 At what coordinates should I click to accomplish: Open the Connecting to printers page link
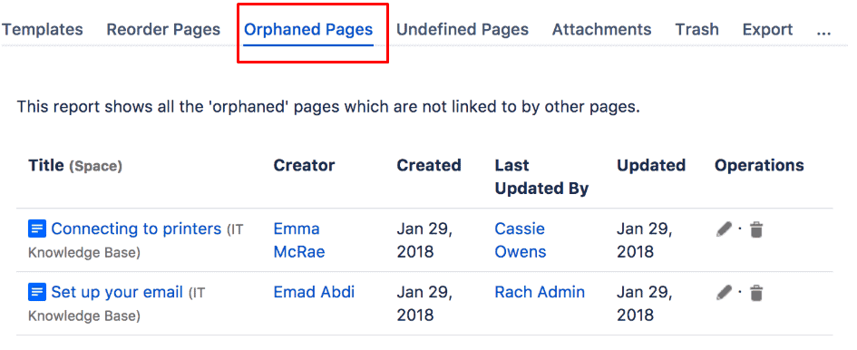136,228
